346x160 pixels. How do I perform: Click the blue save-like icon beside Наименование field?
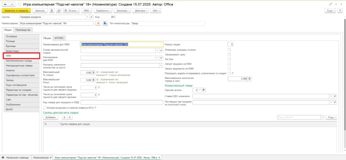(105, 23)
